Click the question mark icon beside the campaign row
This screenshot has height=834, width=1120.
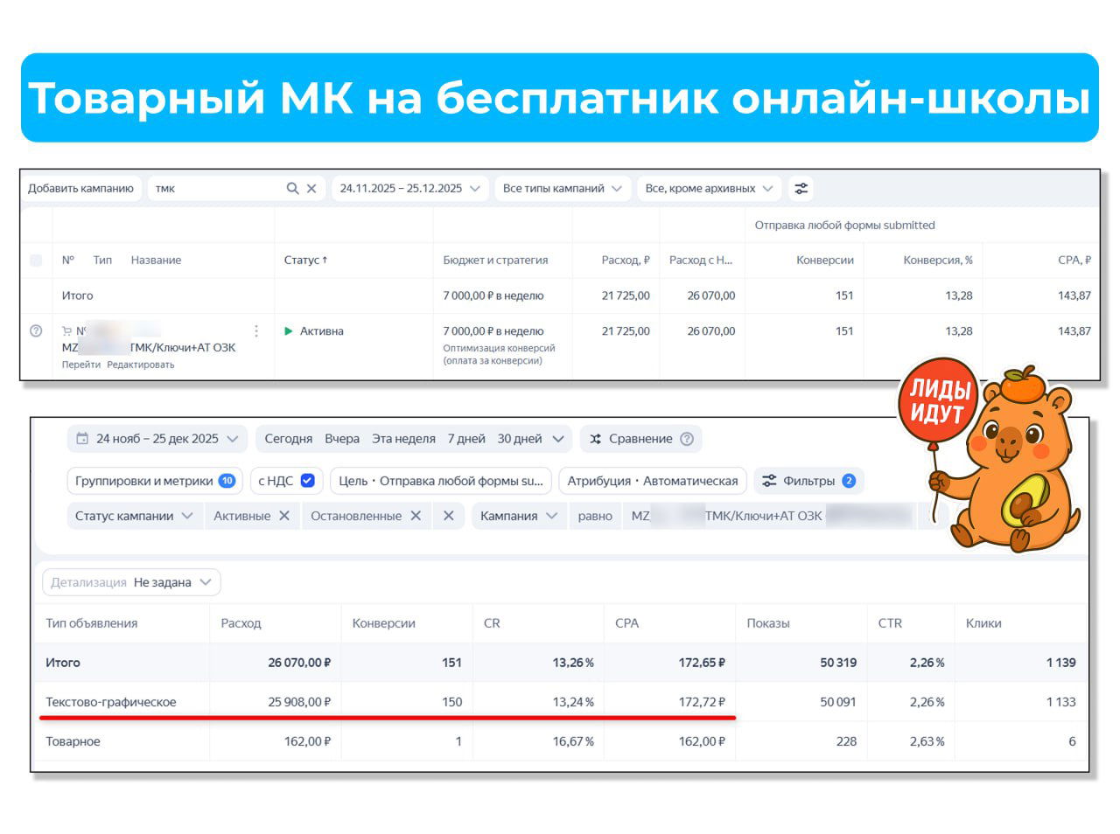(x=36, y=331)
